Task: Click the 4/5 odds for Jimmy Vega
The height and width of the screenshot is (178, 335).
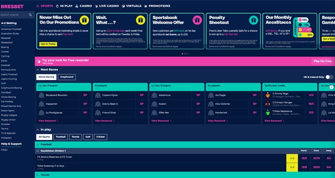Action: [311, 95]
